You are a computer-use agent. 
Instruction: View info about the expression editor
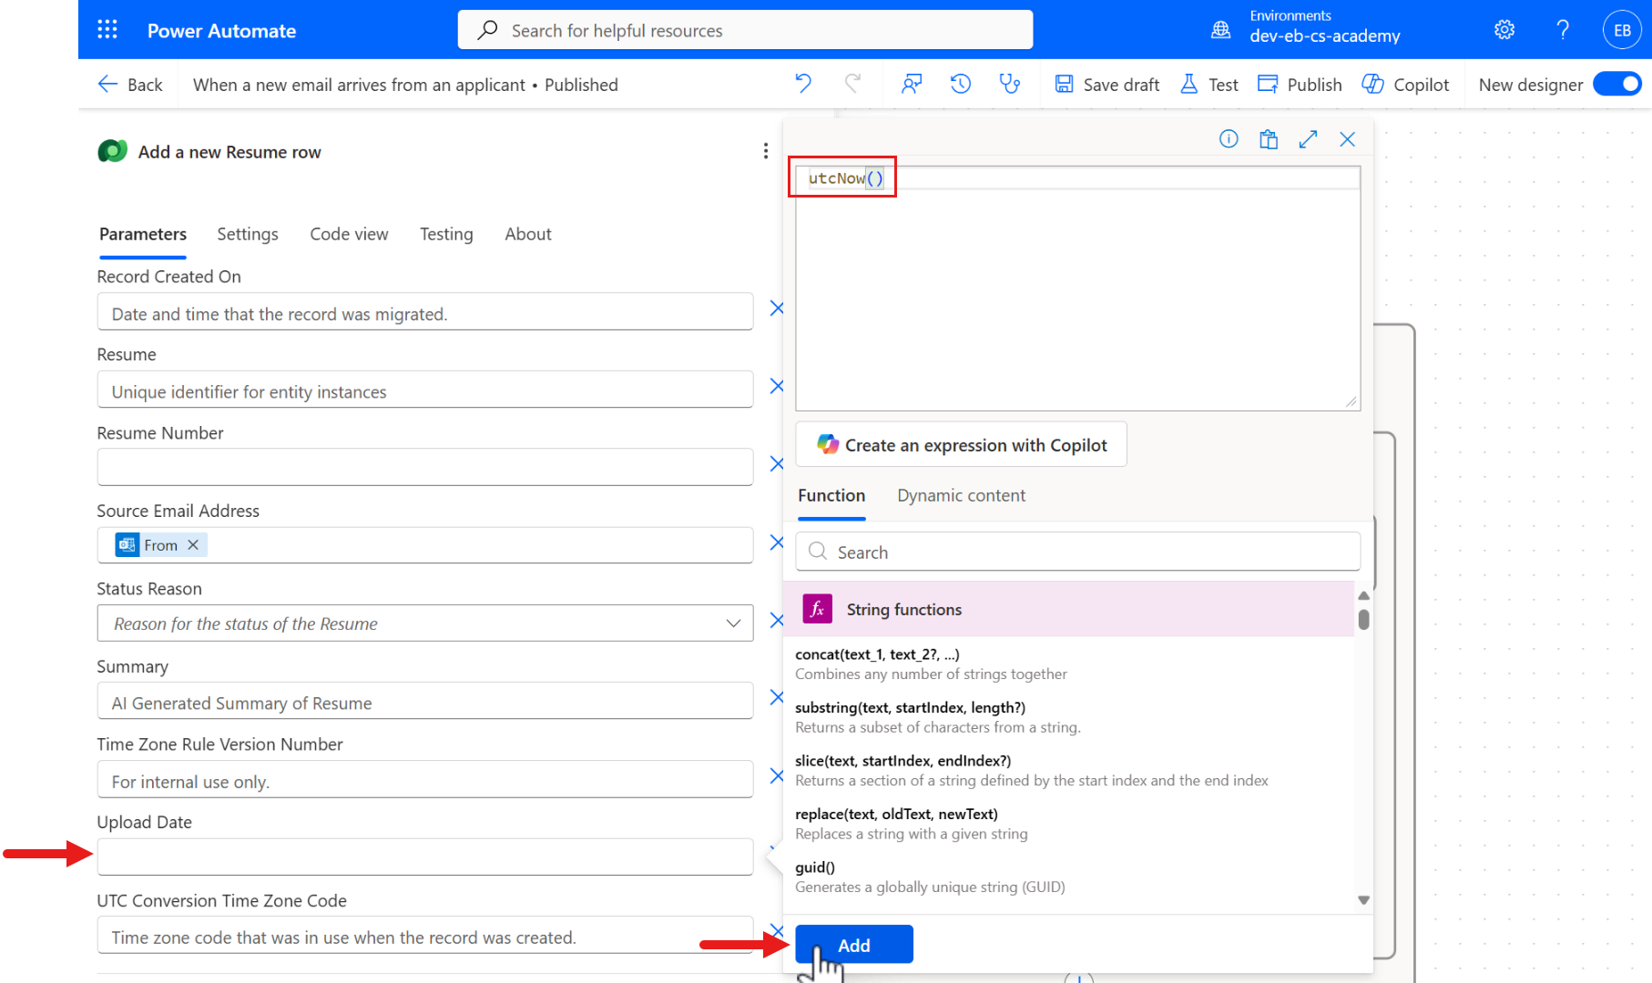[x=1228, y=138]
